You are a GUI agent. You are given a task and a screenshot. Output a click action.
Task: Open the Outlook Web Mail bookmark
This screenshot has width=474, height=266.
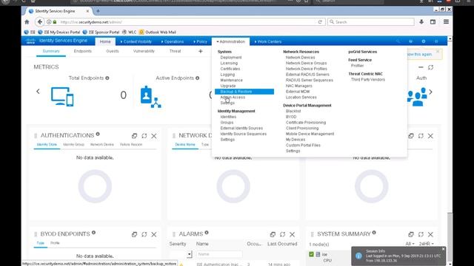[157, 32]
